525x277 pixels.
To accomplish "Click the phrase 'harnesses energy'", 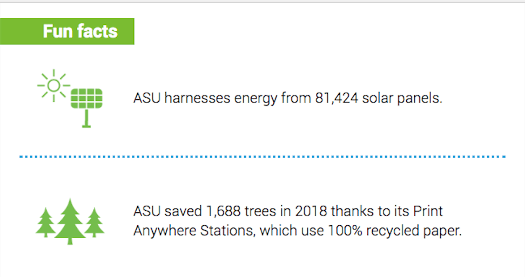I will pyautogui.click(x=221, y=99).
